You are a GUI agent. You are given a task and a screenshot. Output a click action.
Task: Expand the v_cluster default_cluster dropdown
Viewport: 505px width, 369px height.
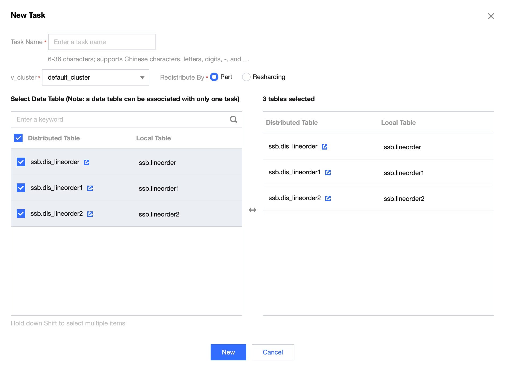[96, 77]
